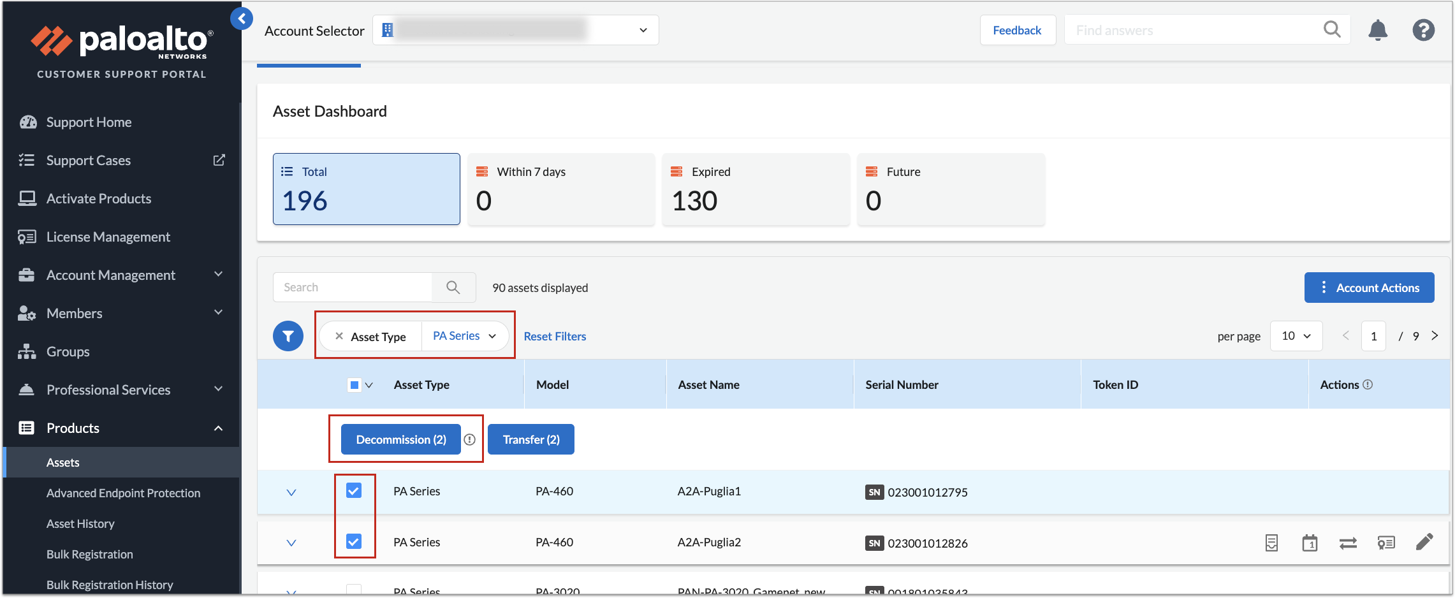
Task: Click the Decommission (2) button
Action: [x=400, y=439]
